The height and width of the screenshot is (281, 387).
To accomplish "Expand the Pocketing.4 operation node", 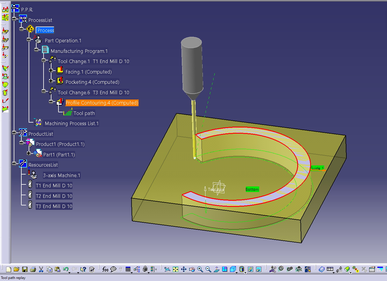I will [51, 81].
